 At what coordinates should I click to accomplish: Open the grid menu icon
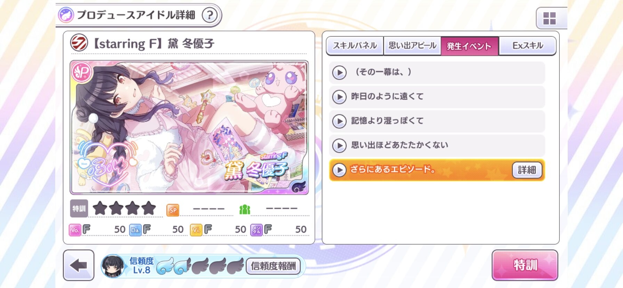point(550,18)
